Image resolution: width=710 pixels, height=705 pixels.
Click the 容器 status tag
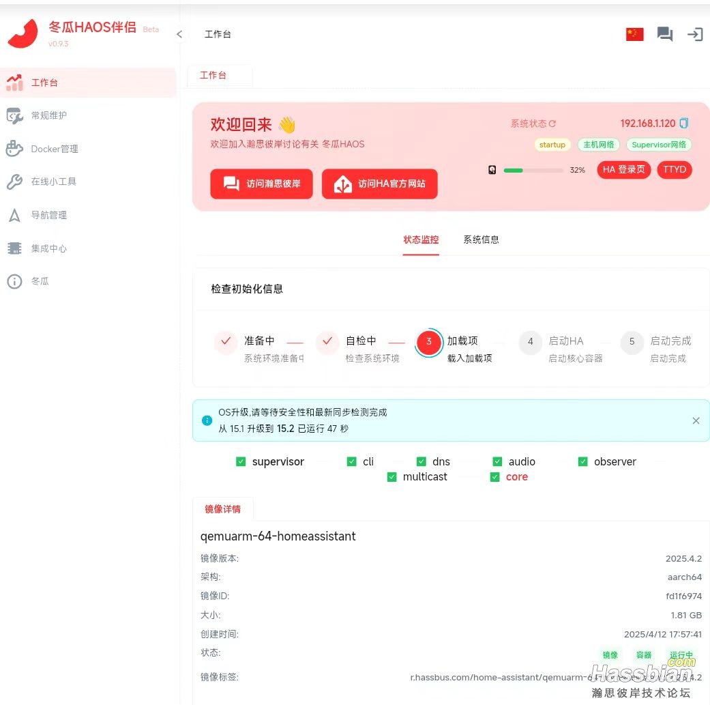643,654
